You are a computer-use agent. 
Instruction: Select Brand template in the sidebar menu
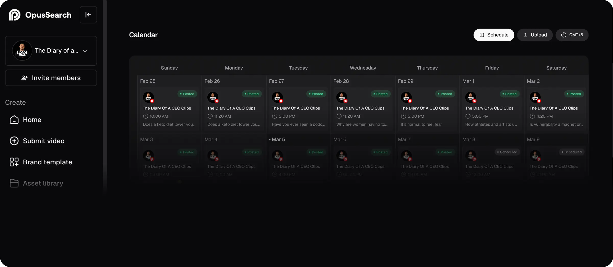pyautogui.click(x=47, y=162)
